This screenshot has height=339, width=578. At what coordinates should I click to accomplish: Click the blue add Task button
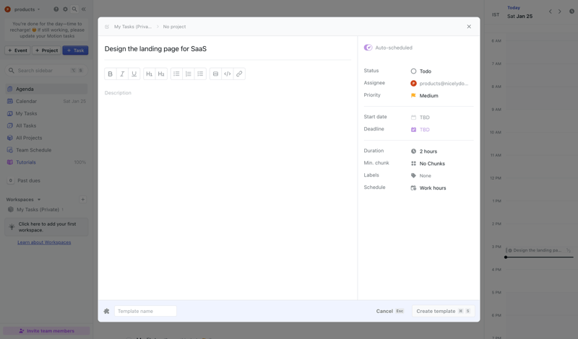click(x=75, y=50)
